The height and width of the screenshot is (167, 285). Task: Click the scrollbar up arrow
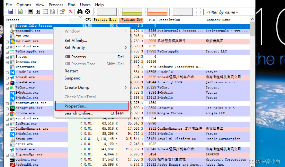252,19
